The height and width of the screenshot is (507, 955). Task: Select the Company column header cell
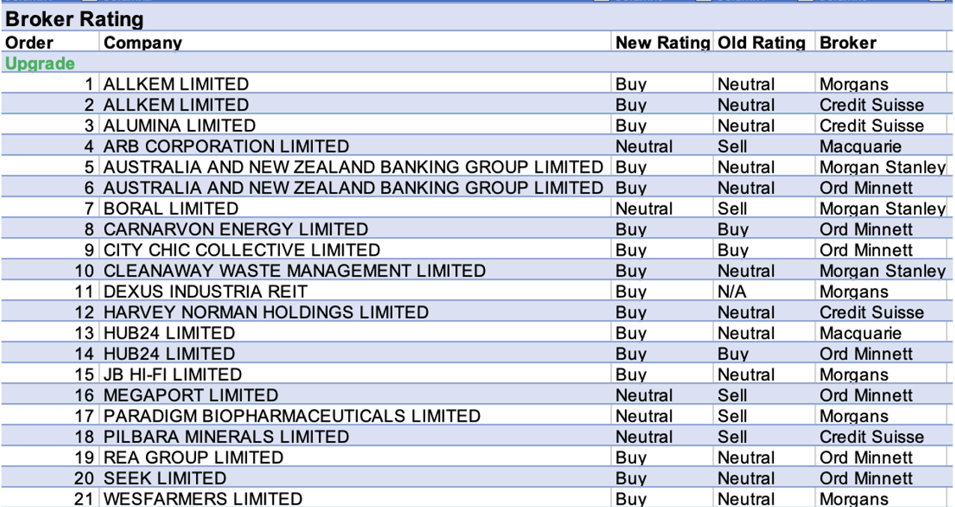coord(142,43)
